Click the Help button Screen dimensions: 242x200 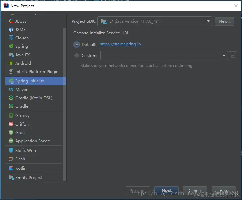pos(224,191)
